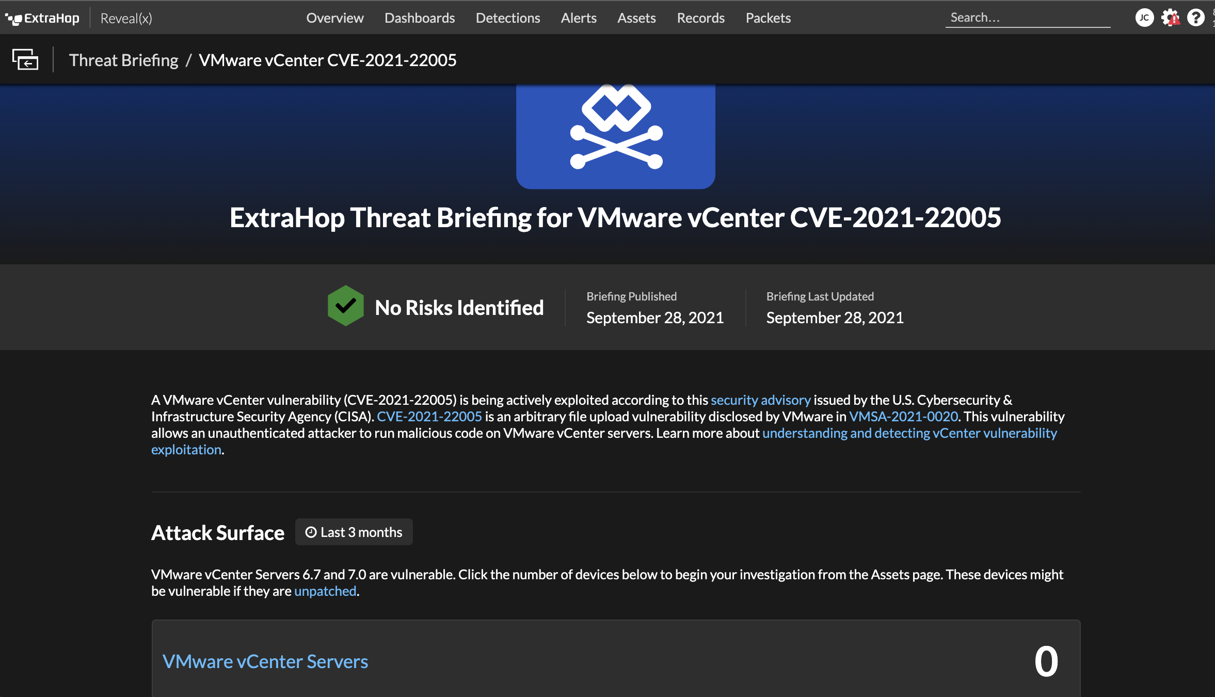The image size is (1215, 697).
Task: Open the Last 3 months time selector
Action: coord(354,532)
